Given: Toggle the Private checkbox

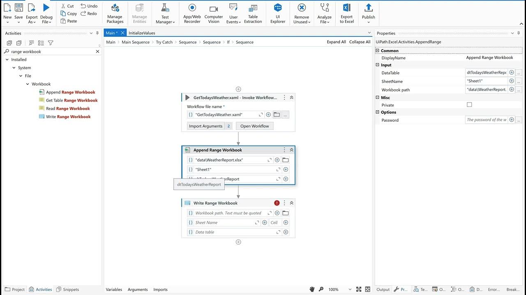Looking at the screenshot, I should tap(469, 105).
